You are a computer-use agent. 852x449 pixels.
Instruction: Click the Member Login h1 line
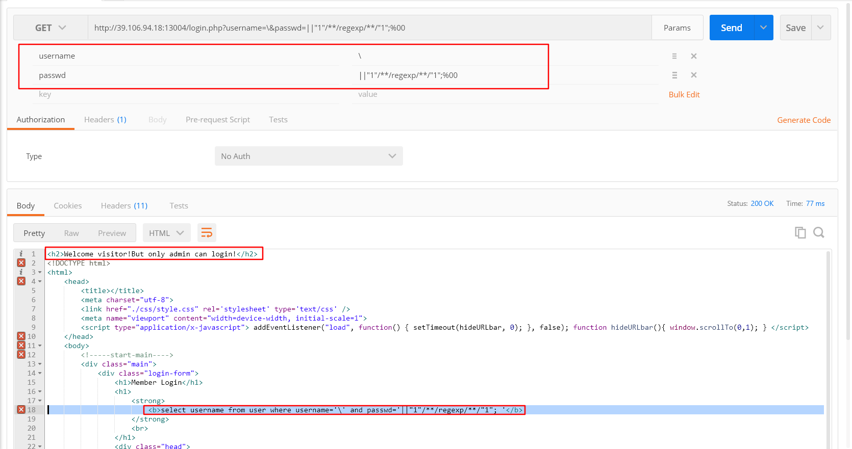coord(159,382)
